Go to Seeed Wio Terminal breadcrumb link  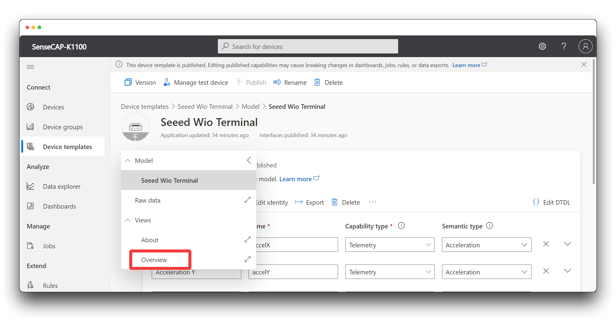point(205,106)
